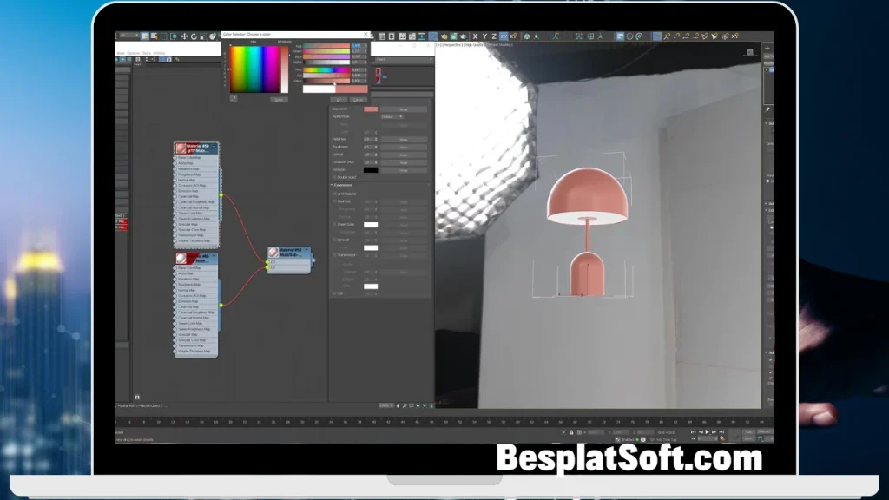Activate the Z axis constraint icon
889x500 pixels.
[x=493, y=33]
